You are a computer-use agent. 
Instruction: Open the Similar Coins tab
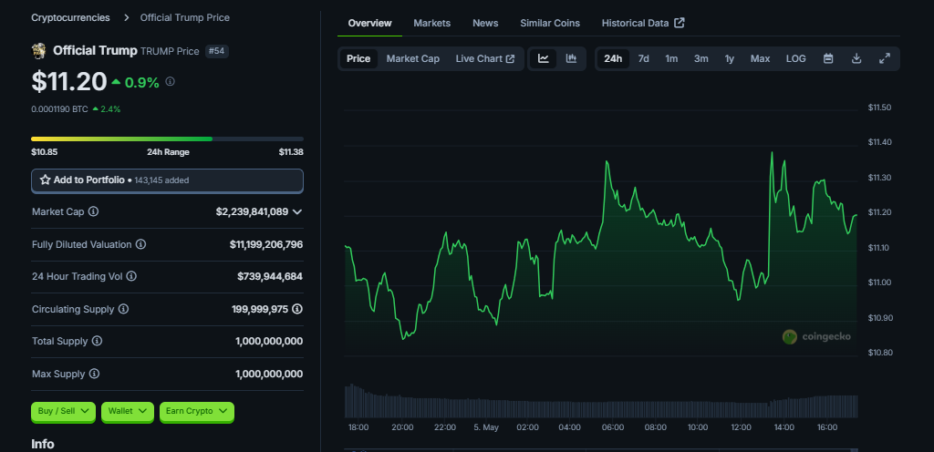(x=550, y=23)
